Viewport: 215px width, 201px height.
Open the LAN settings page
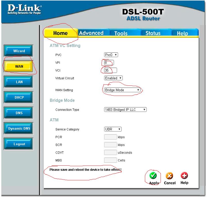pyautogui.click(x=19, y=82)
